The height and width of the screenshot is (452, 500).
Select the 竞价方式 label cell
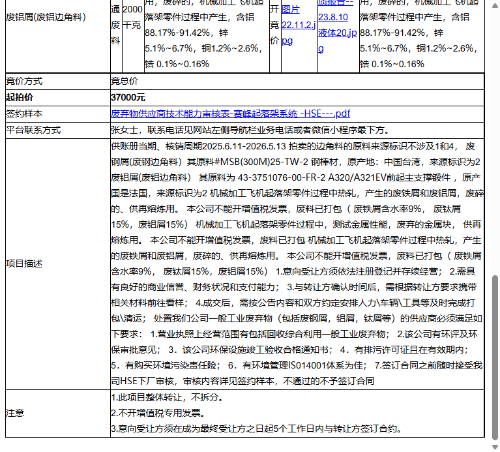(x=58, y=82)
